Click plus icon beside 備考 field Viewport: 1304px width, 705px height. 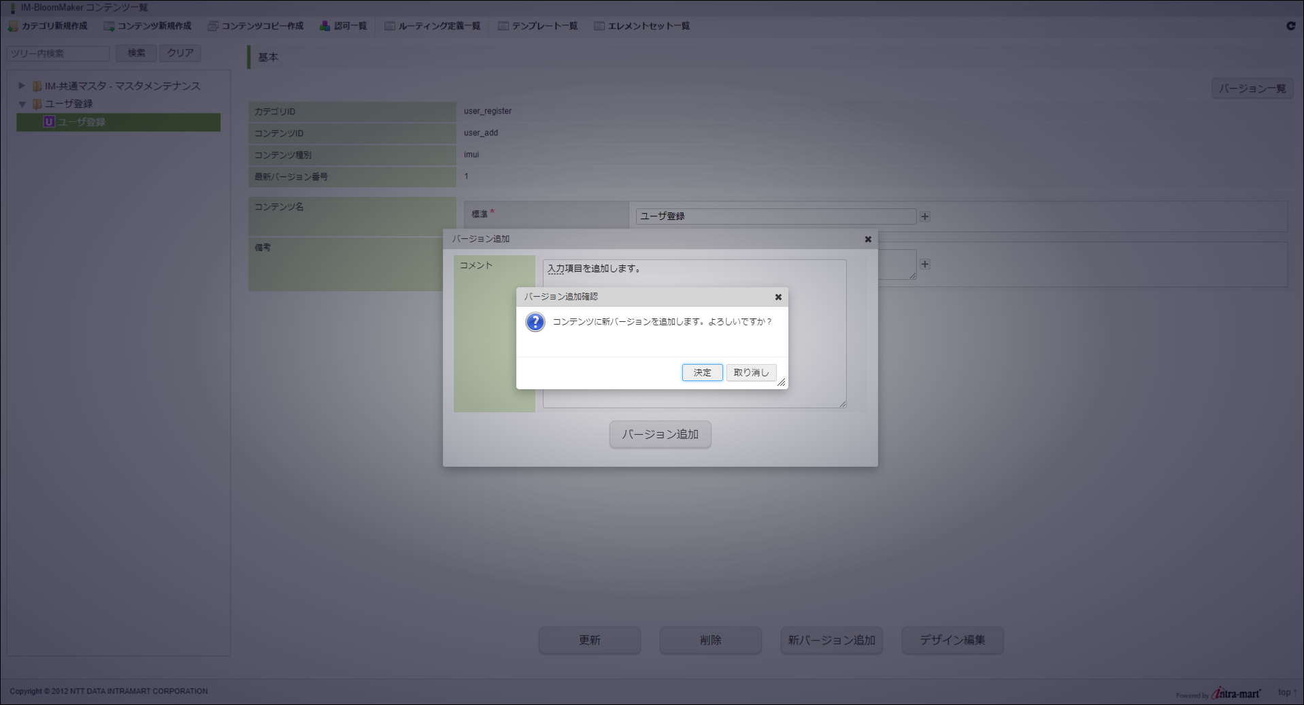click(925, 264)
